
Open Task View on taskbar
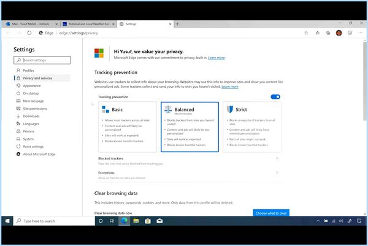(x=112, y=221)
